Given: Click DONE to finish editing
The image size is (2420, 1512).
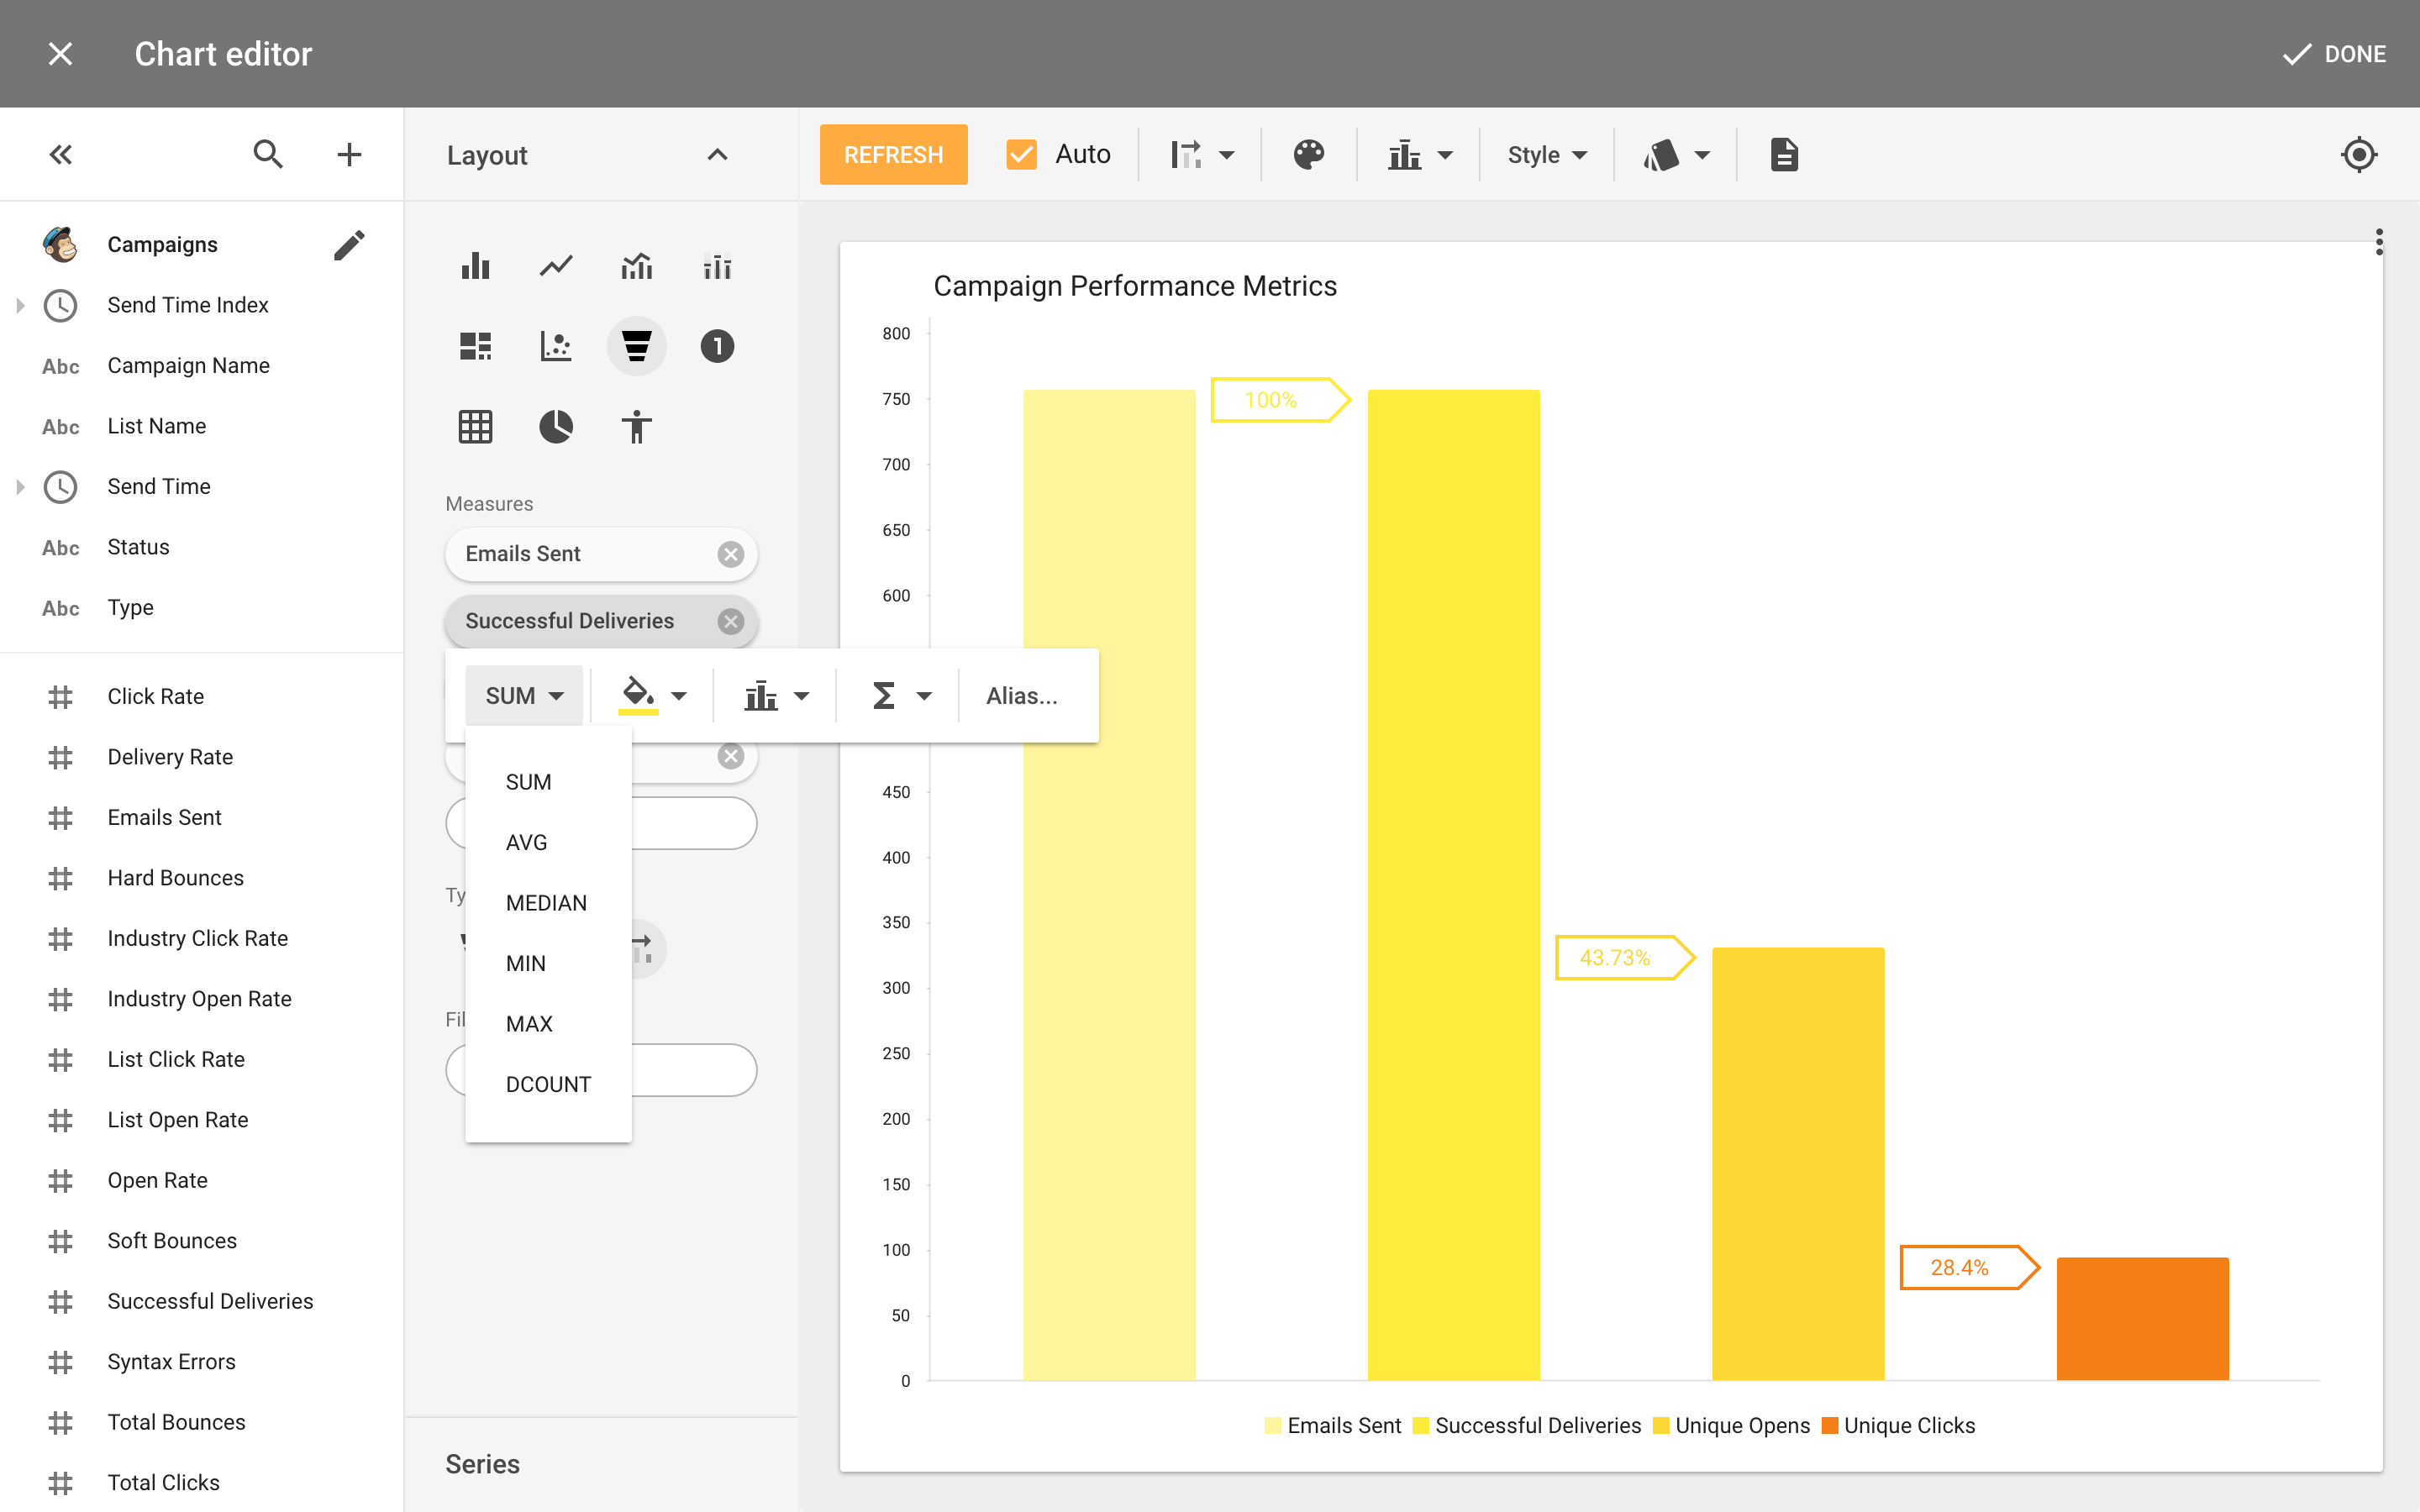Looking at the screenshot, I should [x=2334, y=54].
